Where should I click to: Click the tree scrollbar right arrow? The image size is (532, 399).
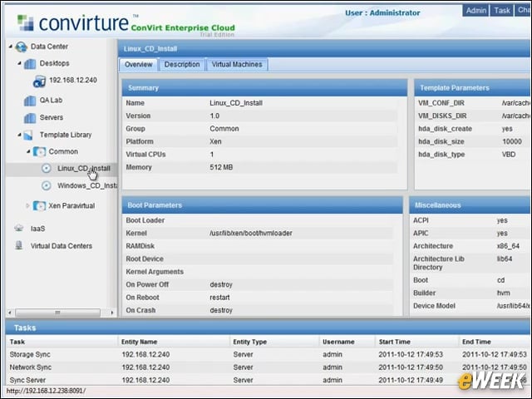click(112, 313)
